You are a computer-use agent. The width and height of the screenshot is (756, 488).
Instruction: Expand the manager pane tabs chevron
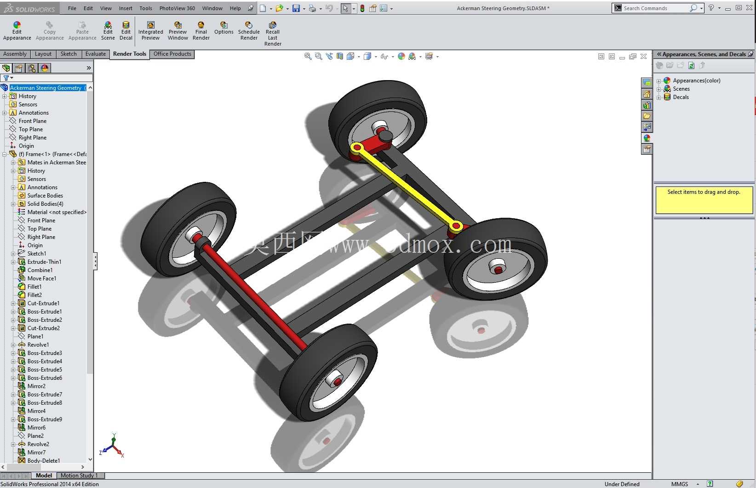pos(89,68)
